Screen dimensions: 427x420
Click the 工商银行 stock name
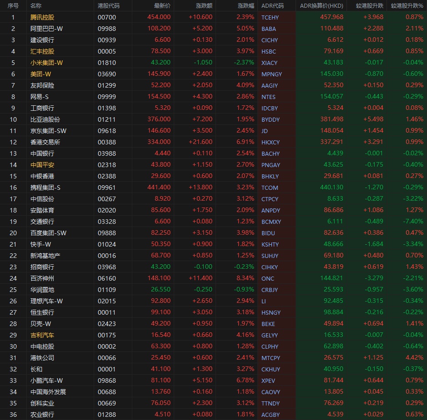pyautogui.click(x=42, y=108)
